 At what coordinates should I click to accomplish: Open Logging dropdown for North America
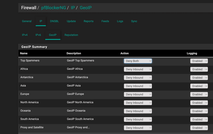199,103
